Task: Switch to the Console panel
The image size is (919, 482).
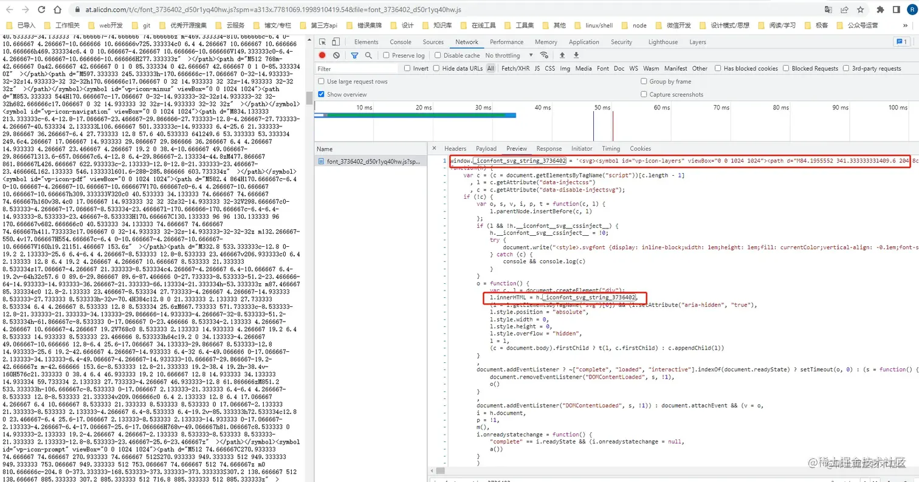Action: (401, 42)
